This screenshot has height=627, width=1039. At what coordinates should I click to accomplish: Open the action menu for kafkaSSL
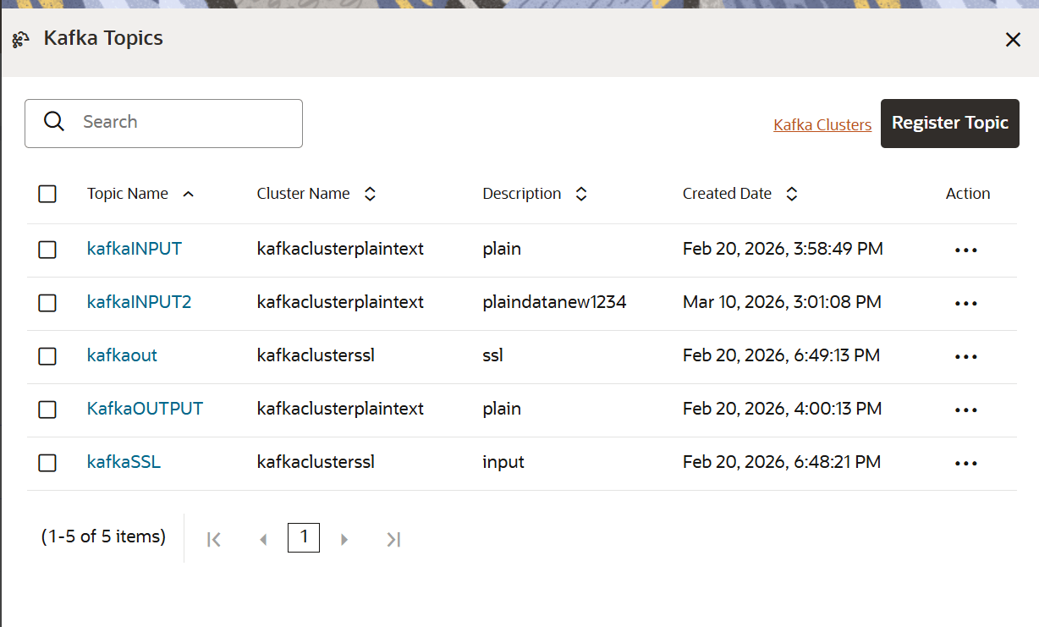pyautogui.click(x=965, y=463)
